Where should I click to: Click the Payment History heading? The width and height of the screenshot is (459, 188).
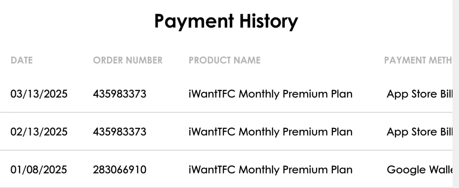226,21
